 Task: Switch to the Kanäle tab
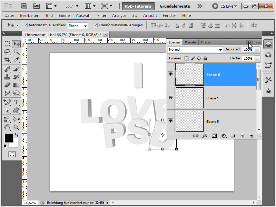click(190, 42)
